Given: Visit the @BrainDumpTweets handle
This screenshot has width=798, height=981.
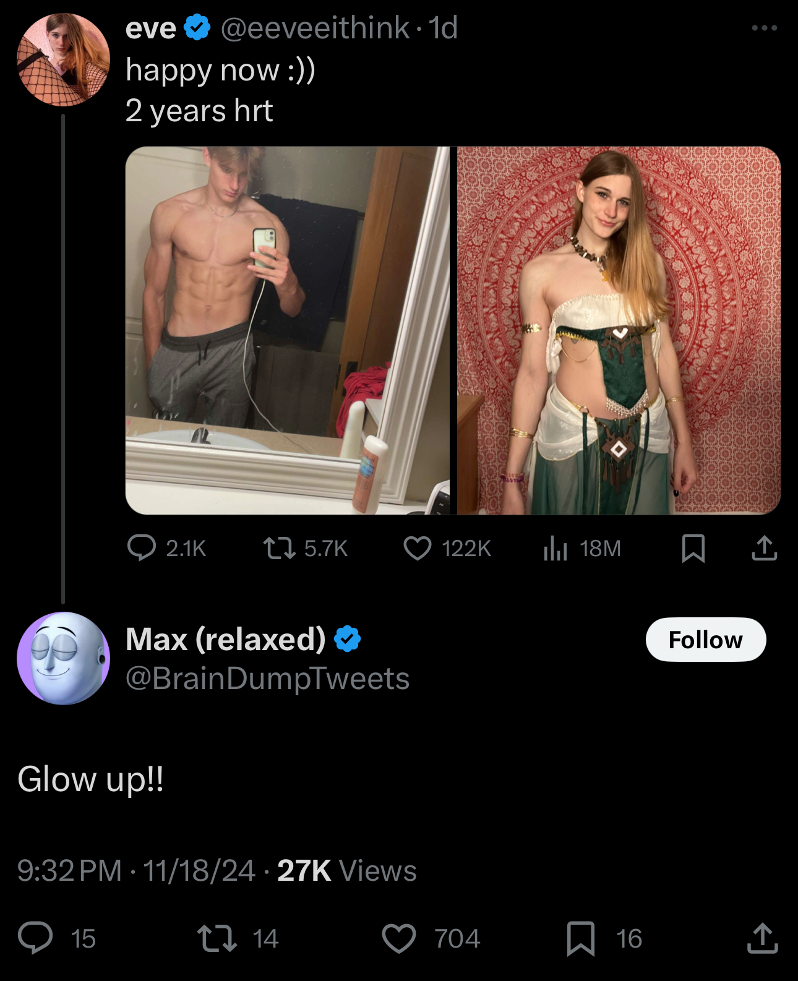Looking at the screenshot, I should point(267,679).
